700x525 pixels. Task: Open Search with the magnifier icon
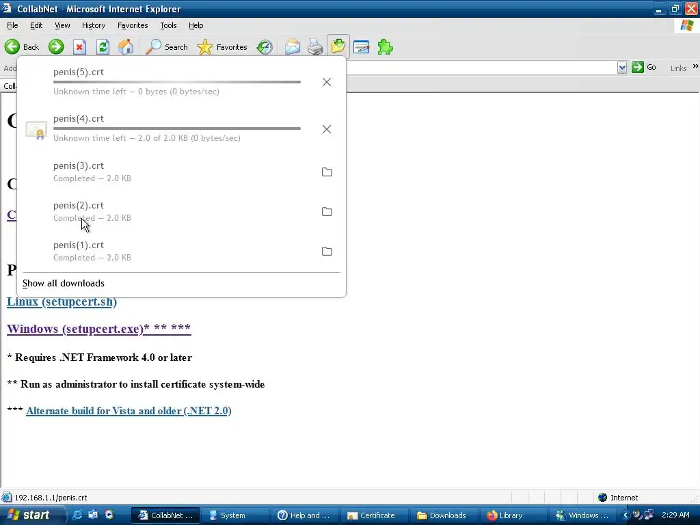[x=167, y=47]
